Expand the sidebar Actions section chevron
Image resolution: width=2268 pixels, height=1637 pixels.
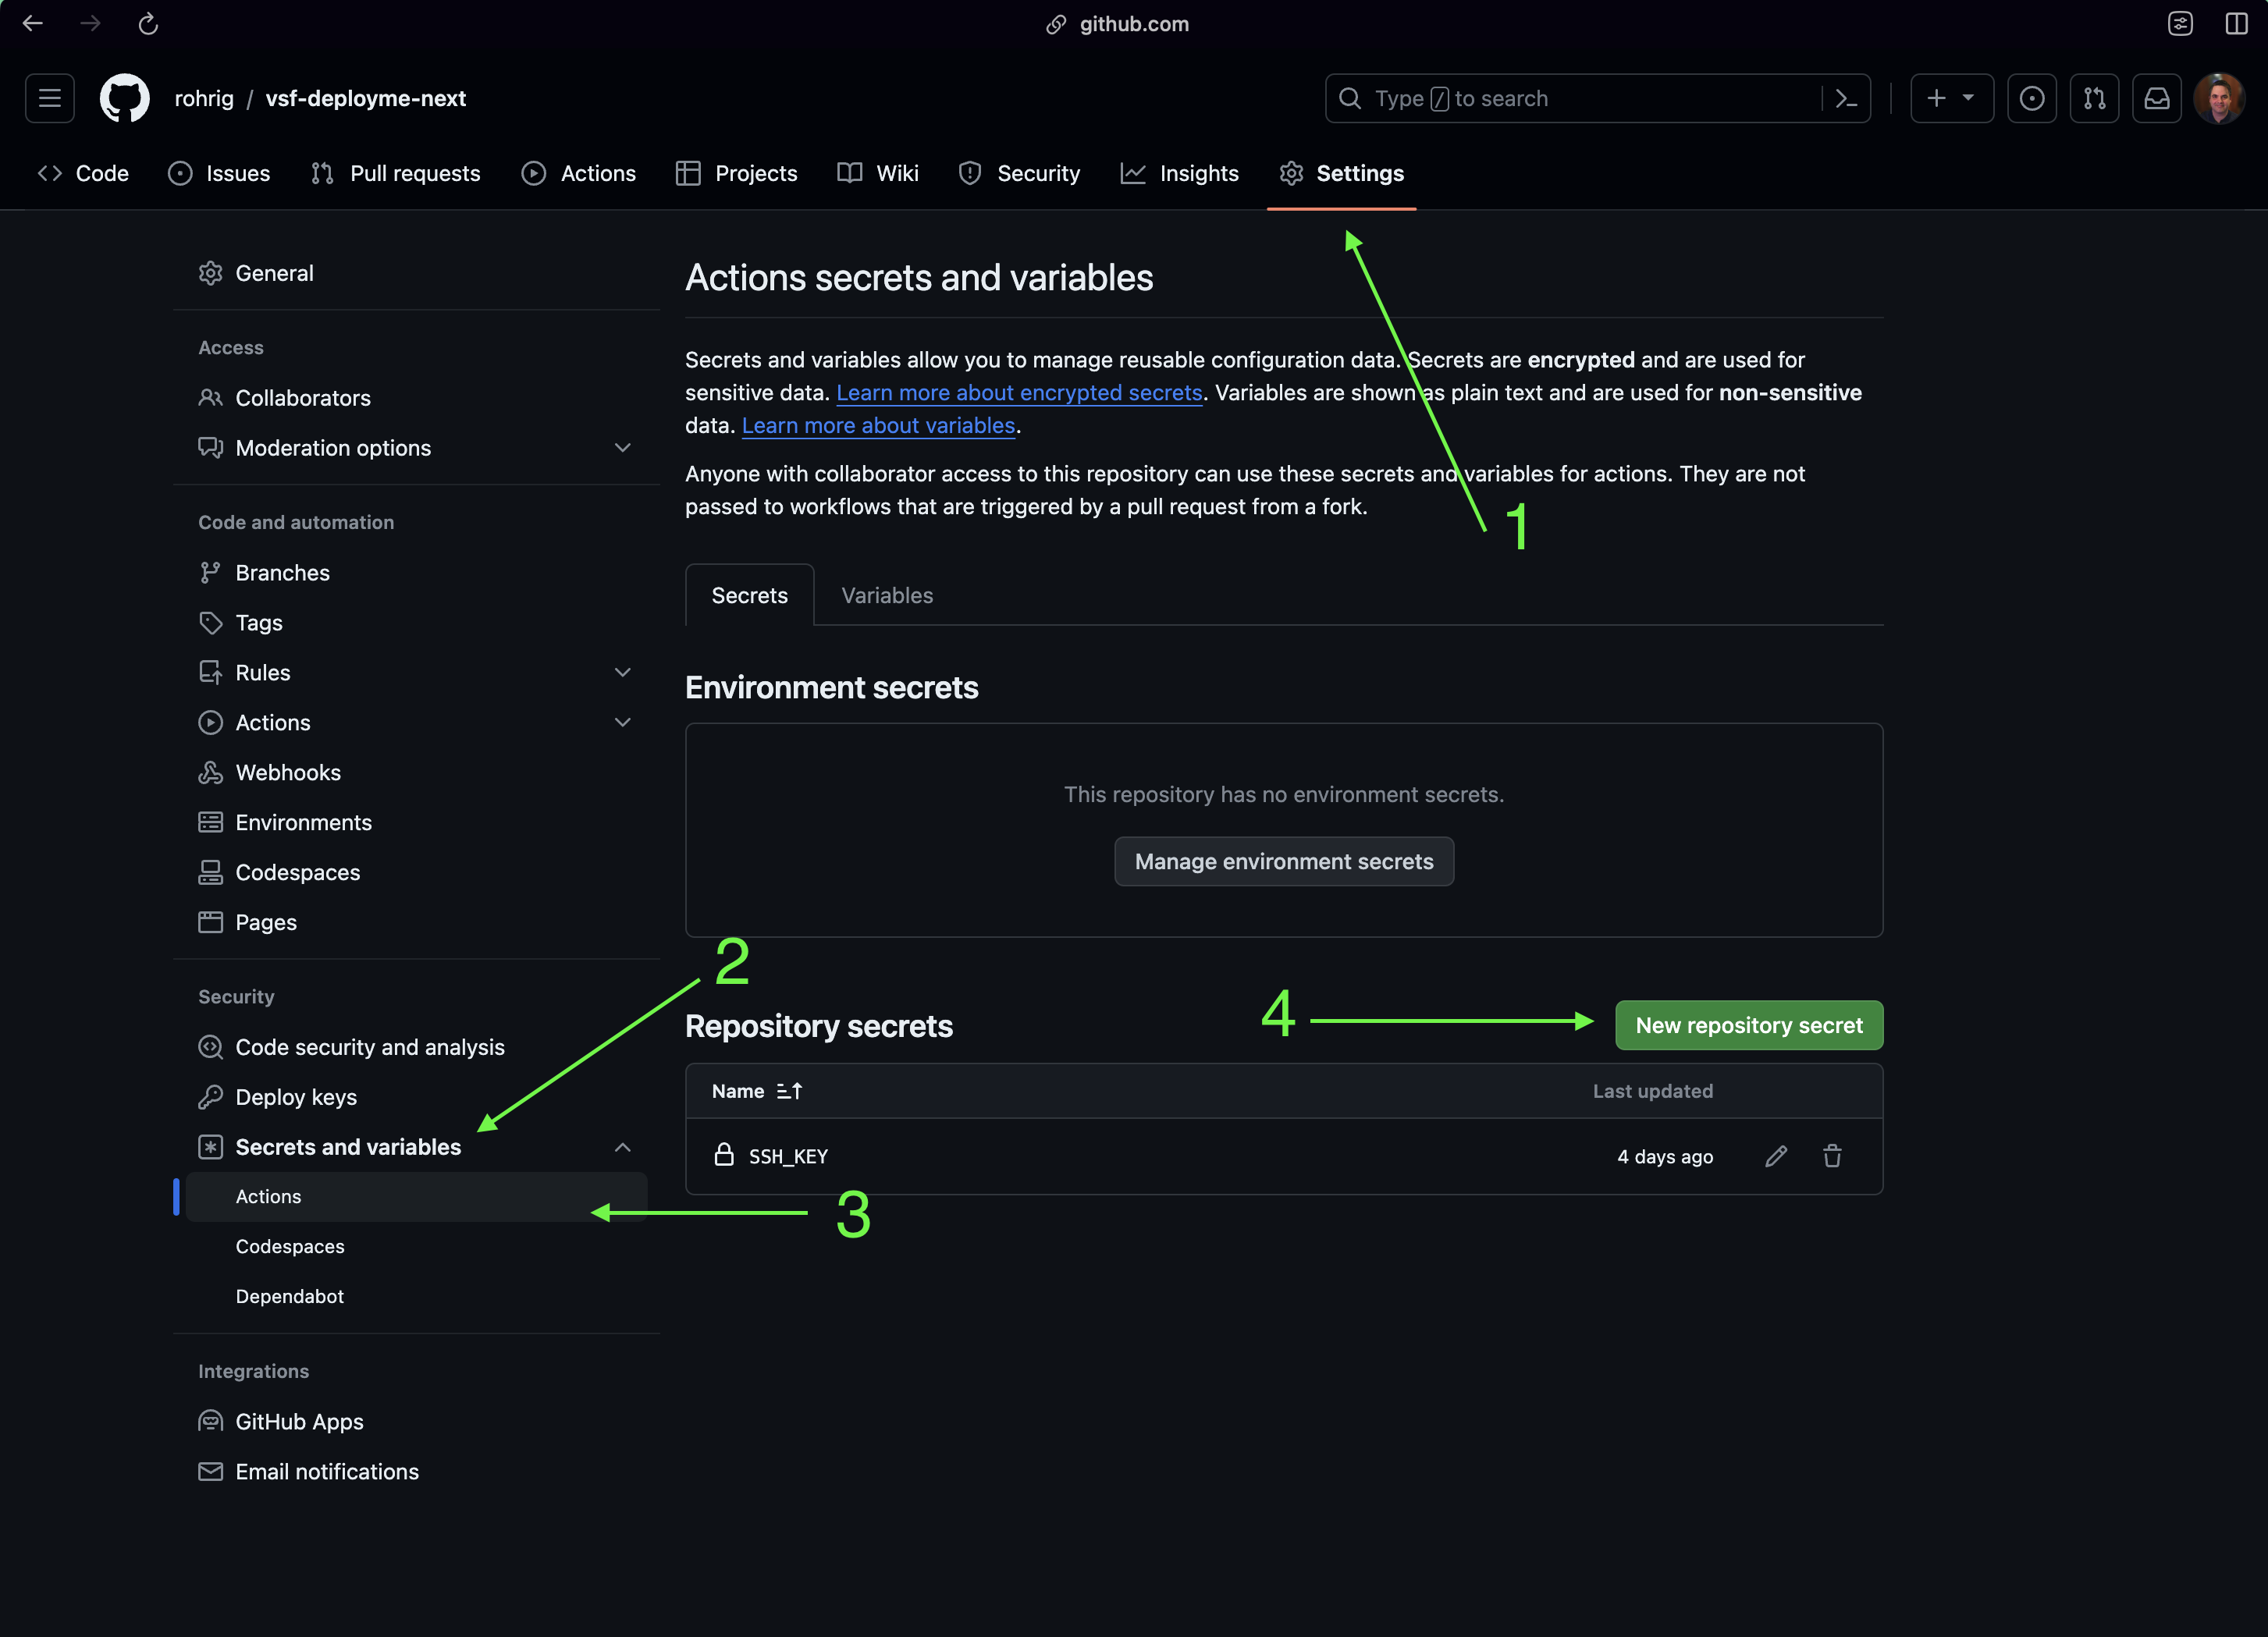click(622, 723)
